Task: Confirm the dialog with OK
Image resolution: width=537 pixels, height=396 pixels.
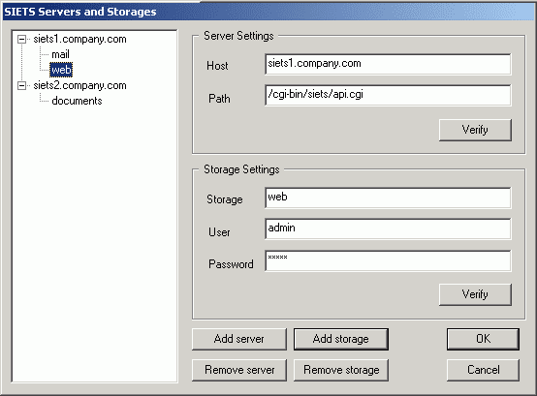Action: (483, 339)
